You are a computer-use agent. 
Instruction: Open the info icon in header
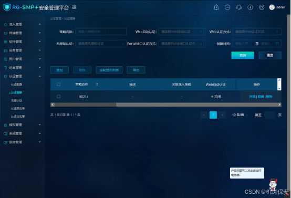[x=250, y=7]
